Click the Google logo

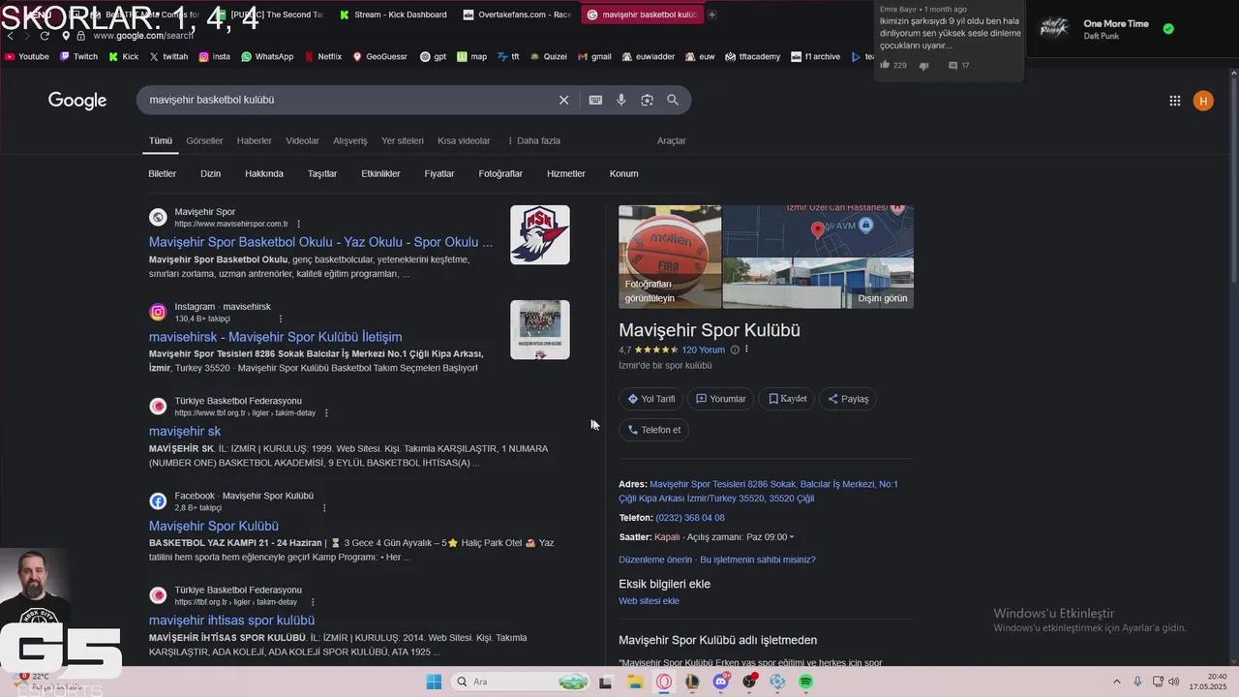pyautogui.click(x=77, y=101)
